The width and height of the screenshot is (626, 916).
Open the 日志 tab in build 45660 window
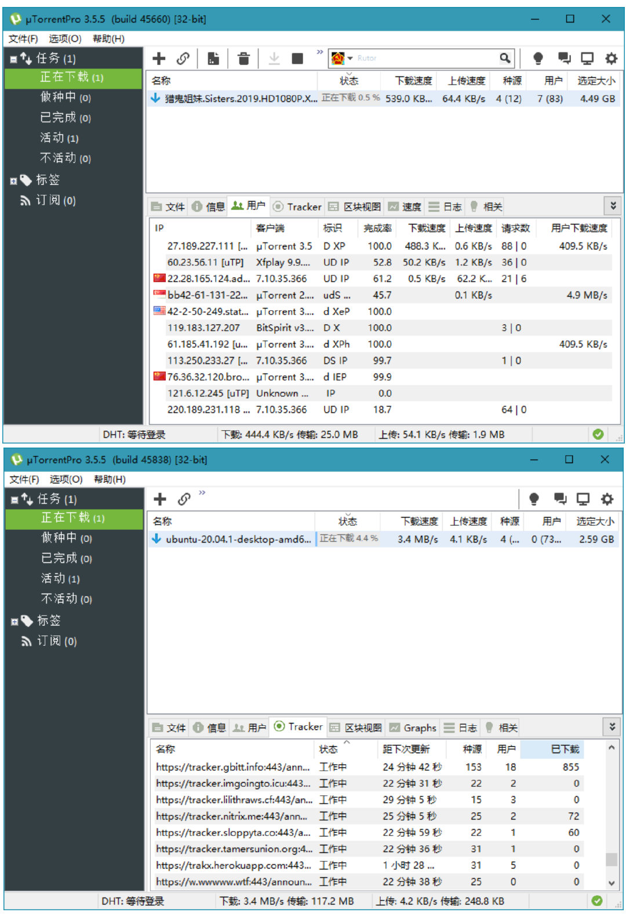tap(445, 207)
